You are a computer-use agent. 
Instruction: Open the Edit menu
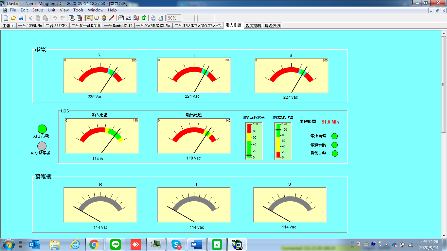24,10
